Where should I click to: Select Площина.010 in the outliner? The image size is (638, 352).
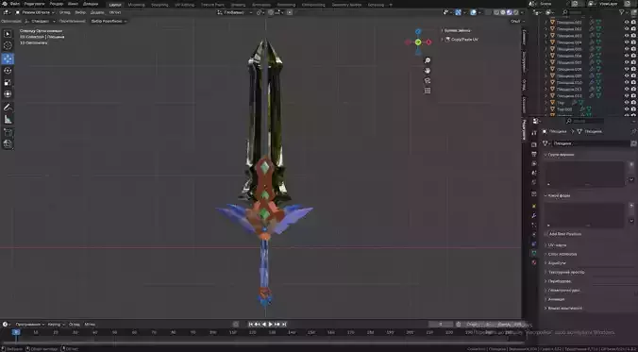click(569, 83)
